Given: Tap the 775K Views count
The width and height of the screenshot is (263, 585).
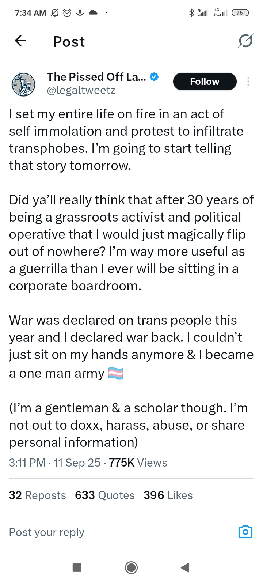Looking at the screenshot, I should 138,463.
